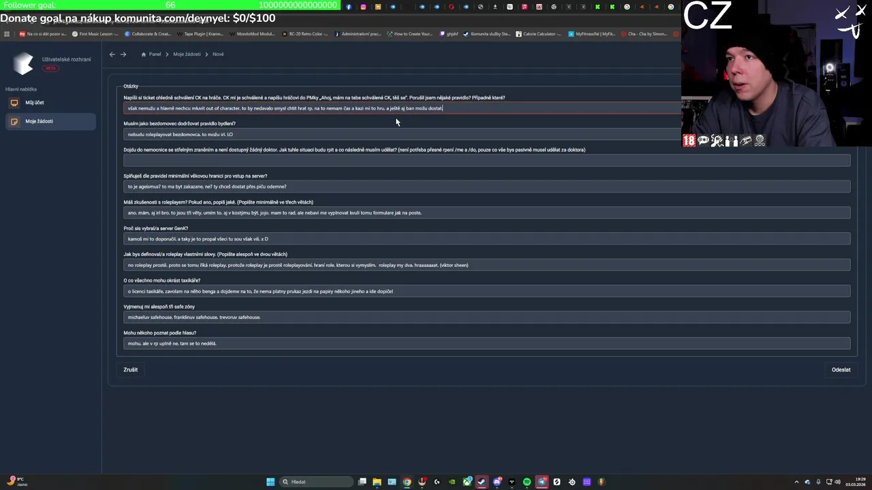Screen dimensions: 872x490
Task: Go back with the left arrow in panel header
Action: 112,54
